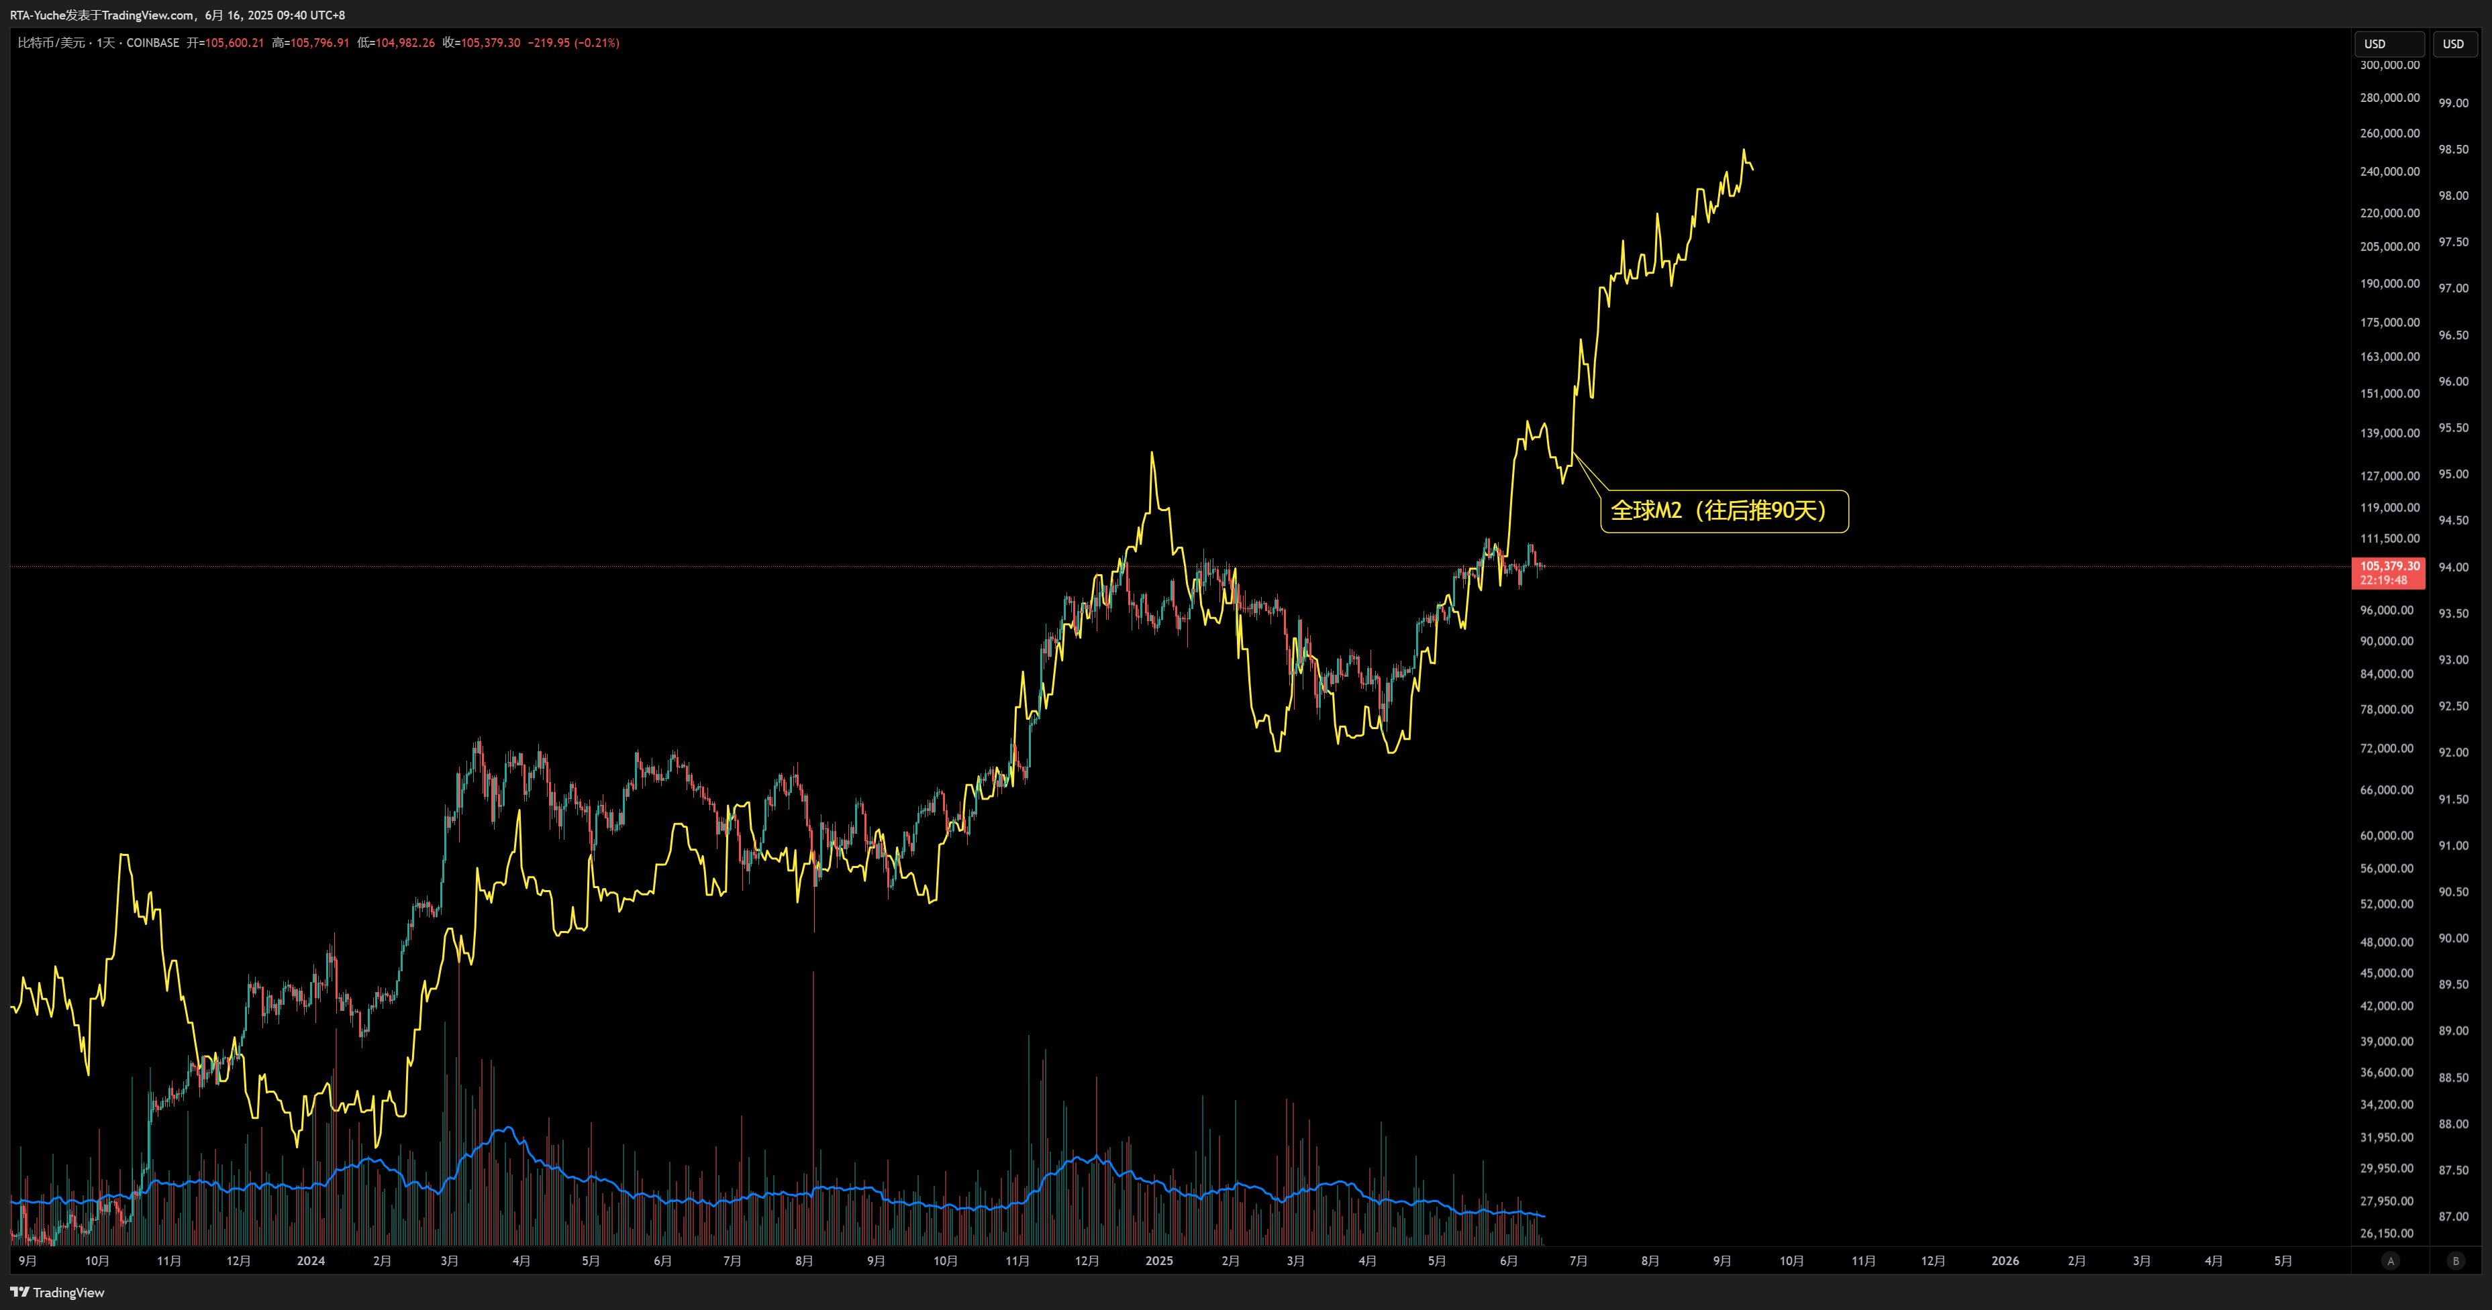Viewport: 2492px width, 1310px height.
Task: Click the 87.00 label on the M2 scale
Action: pos(2453,1217)
